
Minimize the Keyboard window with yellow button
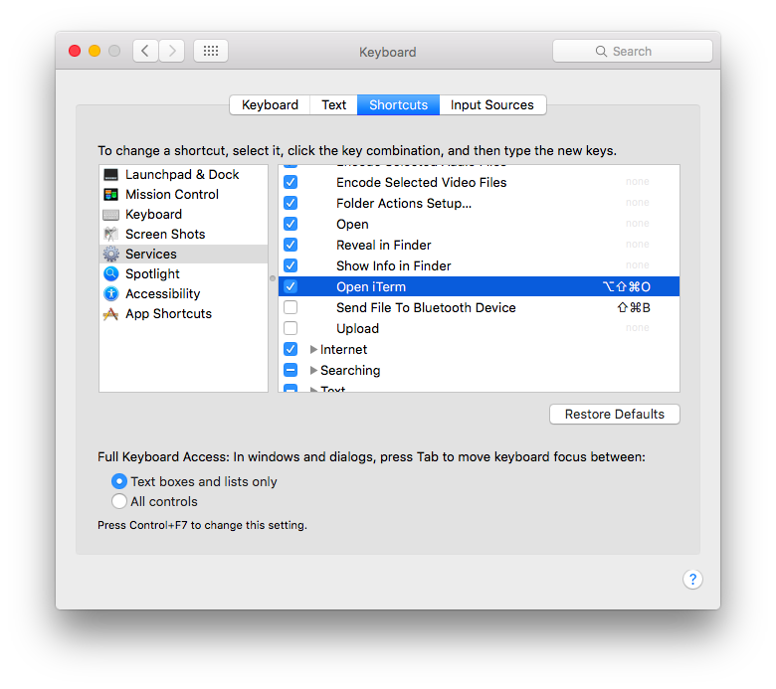[95, 51]
